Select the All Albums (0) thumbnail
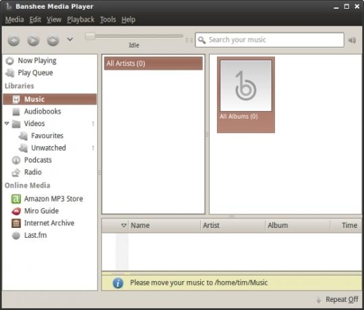364x310 pixels. (x=246, y=94)
